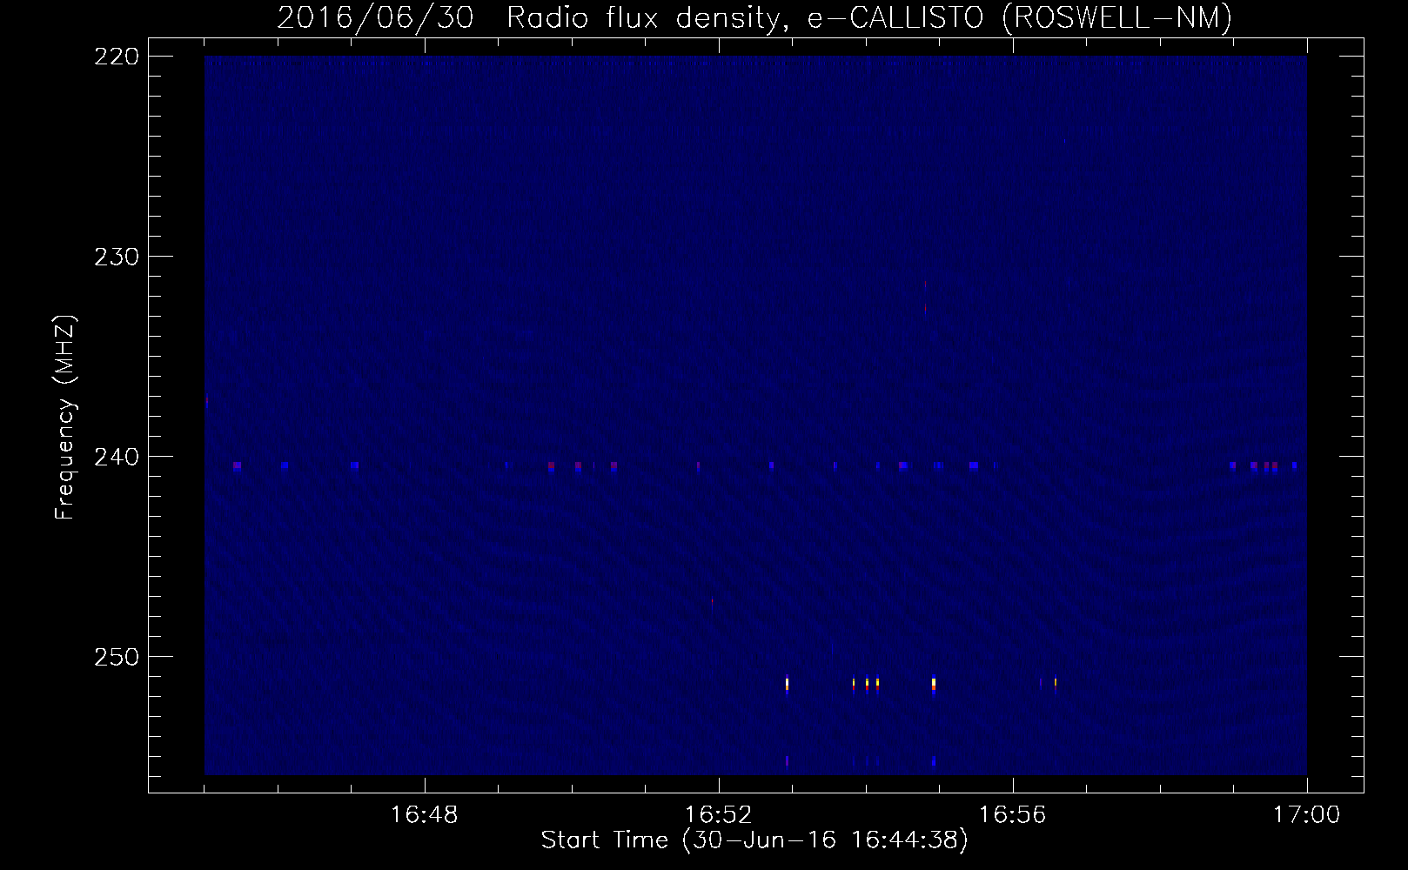Click the 230 frequency tick label
1408x870 pixels.
pyautogui.click(x=117, y=257)
